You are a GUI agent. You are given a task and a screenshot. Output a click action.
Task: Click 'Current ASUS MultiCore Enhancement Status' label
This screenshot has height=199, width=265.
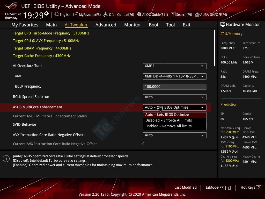[50, 116]
